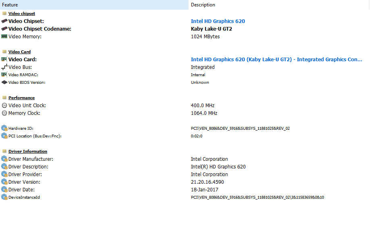Click the 21.20.16.4590 driver version value
The height and width of the screenshot is (243, 390).
pyautogui.click(x=207, y=182)
